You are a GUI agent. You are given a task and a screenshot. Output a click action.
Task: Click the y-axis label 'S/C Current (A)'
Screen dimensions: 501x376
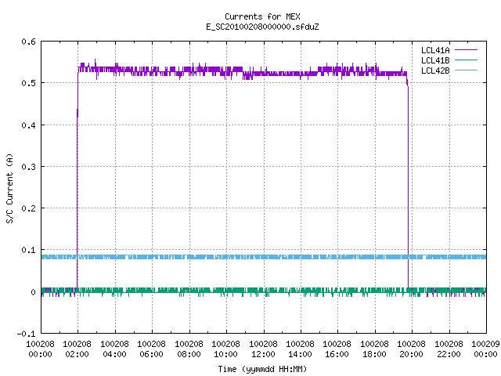pyautogui.click(x=9, y=188)
